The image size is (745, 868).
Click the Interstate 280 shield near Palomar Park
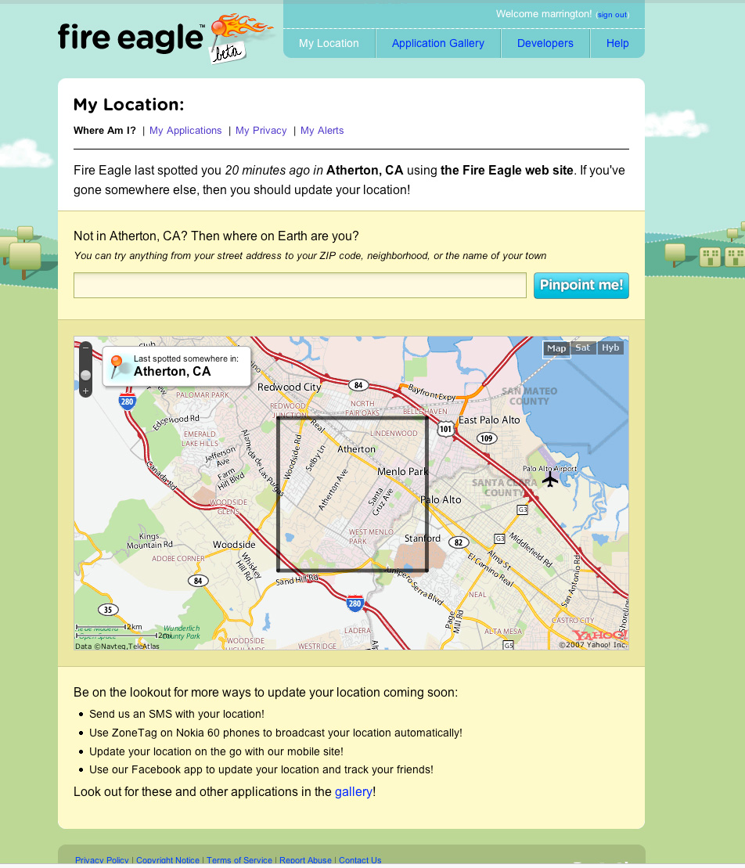click(128, 401)
